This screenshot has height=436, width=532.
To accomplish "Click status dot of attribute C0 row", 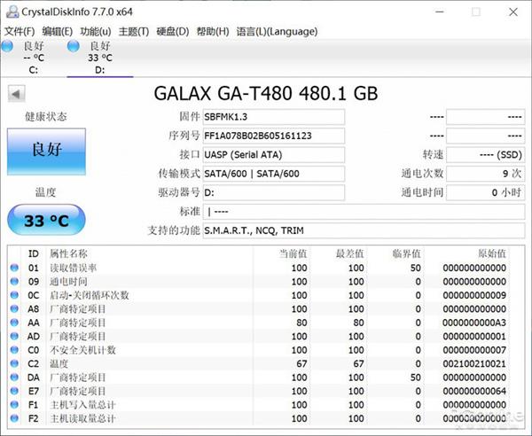I will (x=14, y=350).
